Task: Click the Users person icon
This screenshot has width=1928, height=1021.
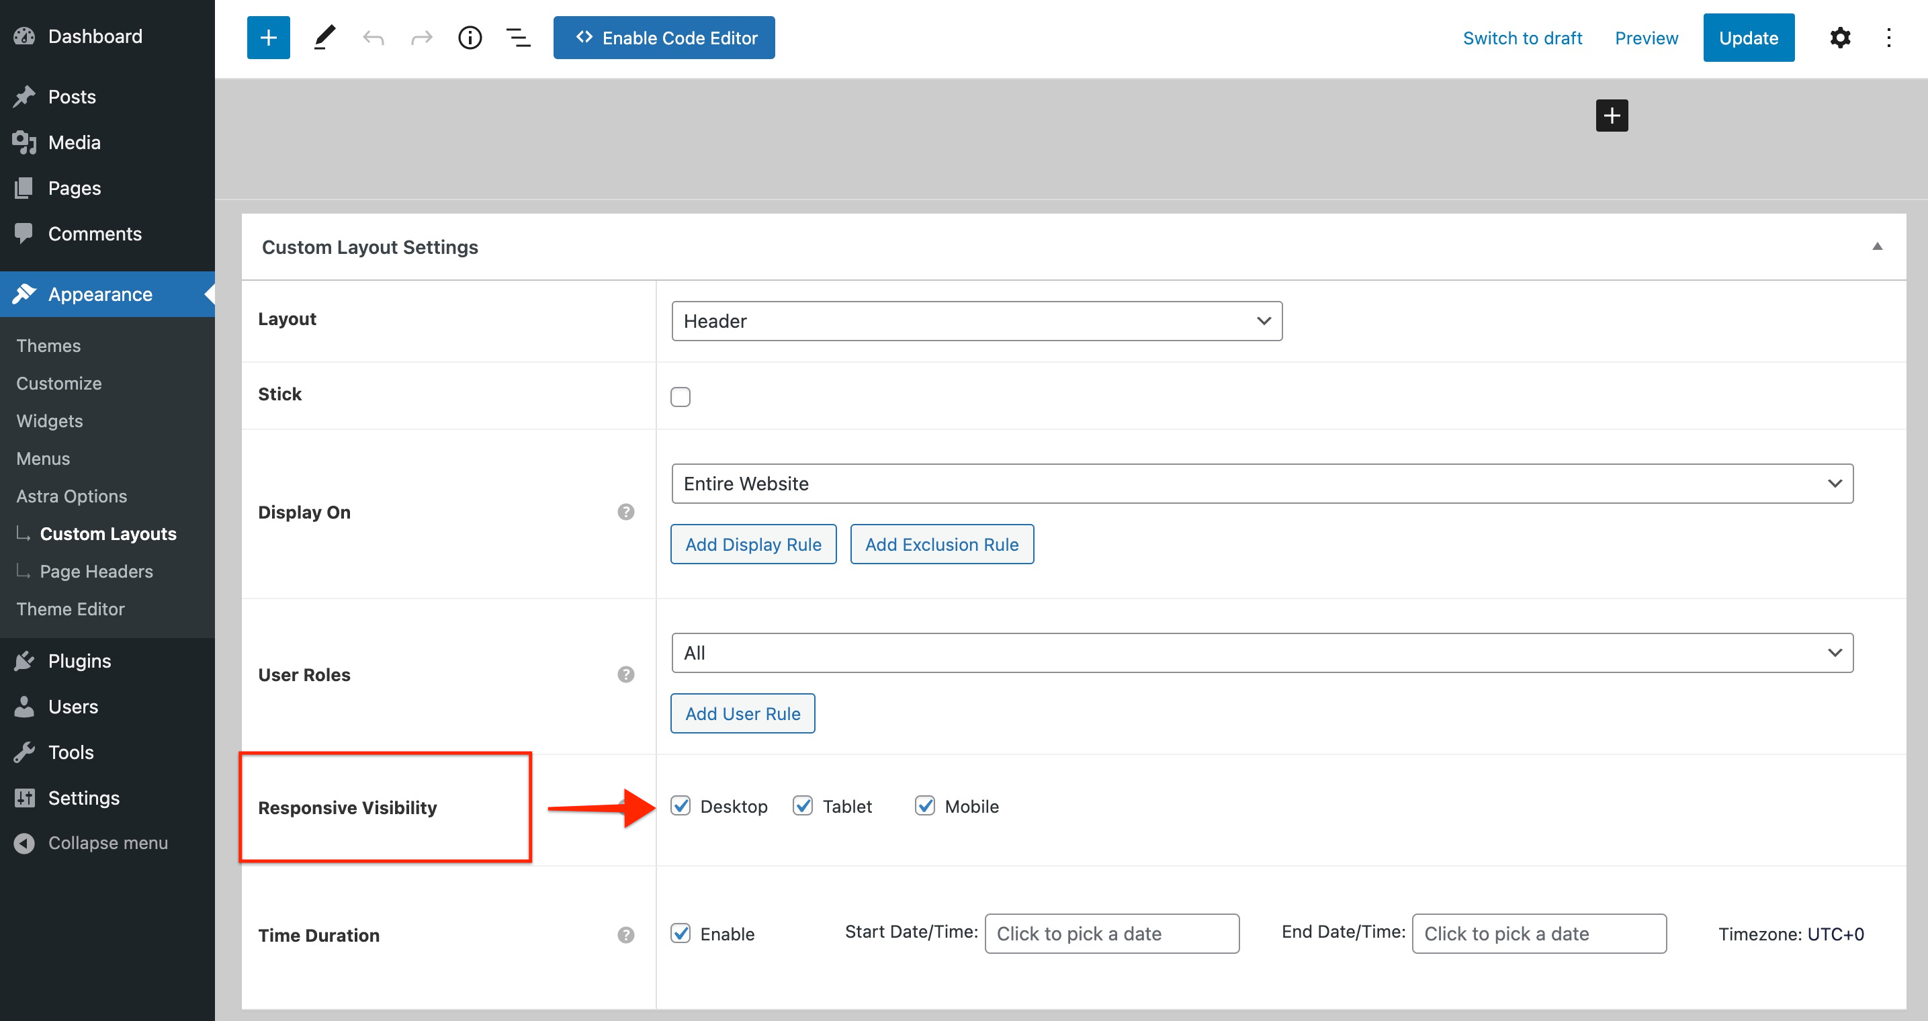Action: [24, 707]
